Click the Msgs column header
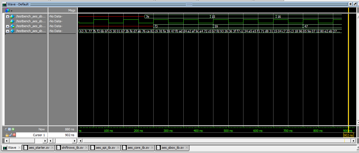 click(72, 10)
